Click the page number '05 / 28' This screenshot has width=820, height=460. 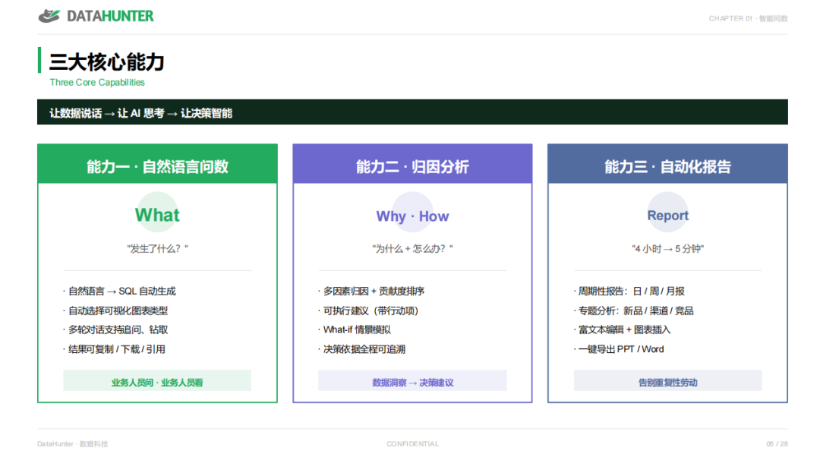777,444
